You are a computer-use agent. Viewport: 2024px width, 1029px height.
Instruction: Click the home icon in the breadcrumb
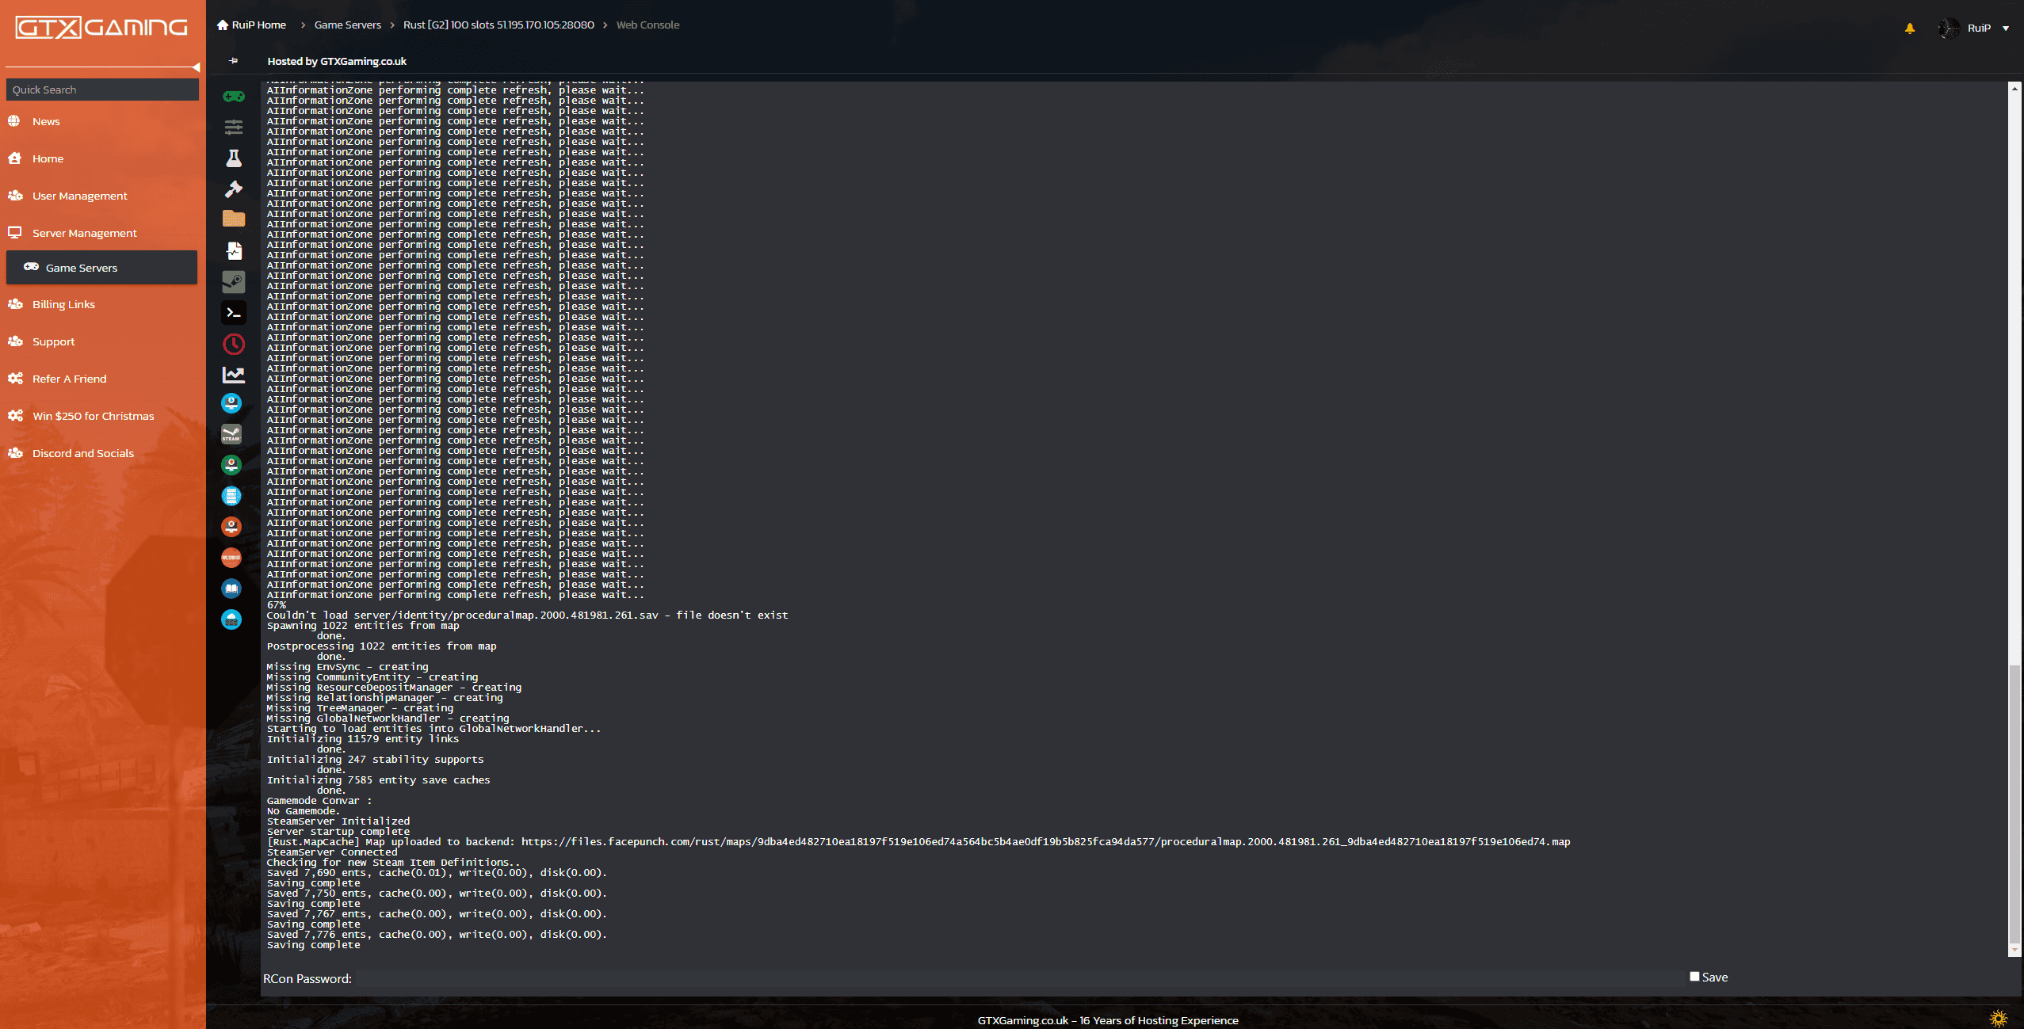(x=223, y=25)
